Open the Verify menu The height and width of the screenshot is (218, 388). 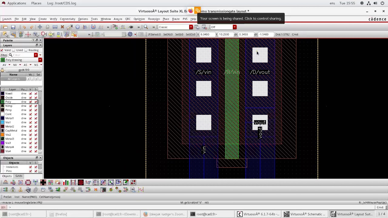pos(53,19)
